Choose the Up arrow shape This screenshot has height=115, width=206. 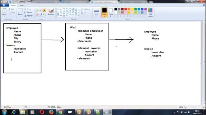[76, 12]
